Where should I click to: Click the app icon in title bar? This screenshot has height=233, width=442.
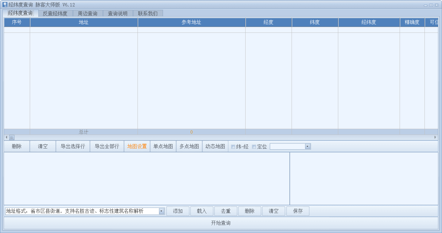coord(5,5)
